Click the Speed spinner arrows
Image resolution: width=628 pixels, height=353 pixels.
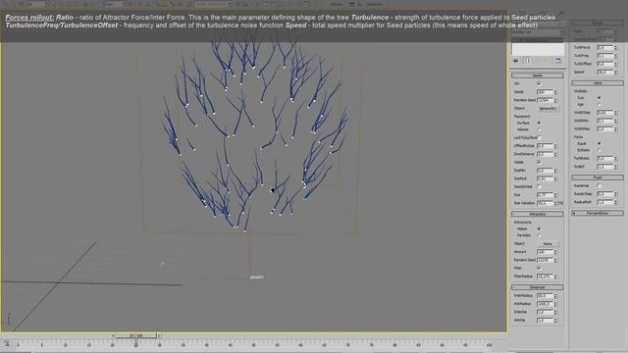[x=615, y=72]
